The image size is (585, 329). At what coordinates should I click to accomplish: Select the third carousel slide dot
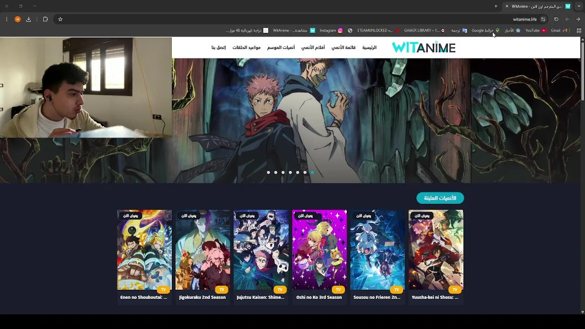click(283, 172)
